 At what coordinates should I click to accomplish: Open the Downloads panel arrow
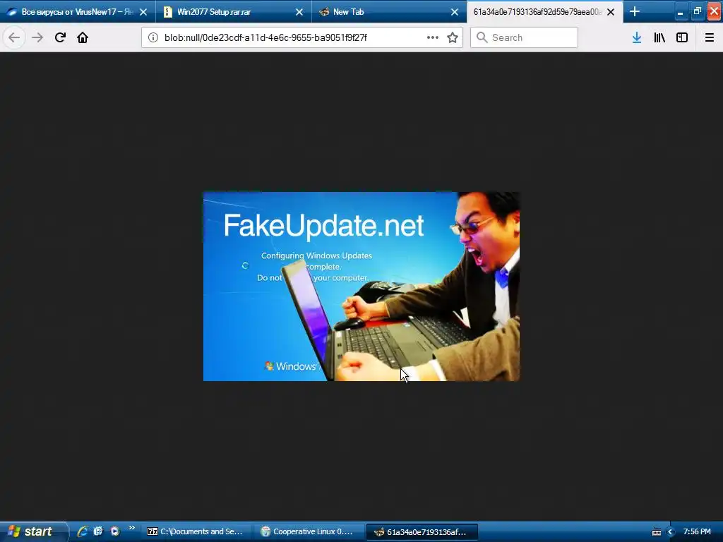click(637, 37)
